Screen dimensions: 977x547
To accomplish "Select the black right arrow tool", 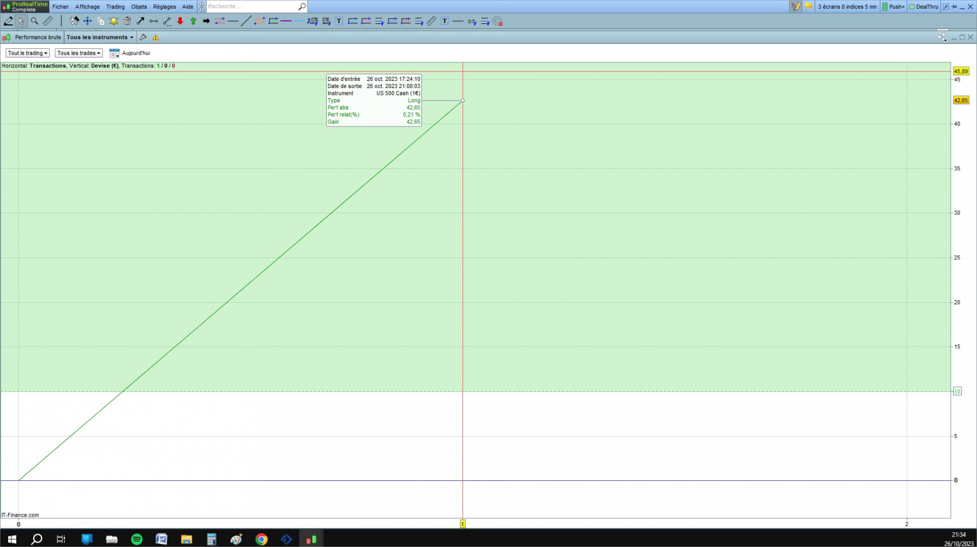I will pyautogui.click(x=206, y=21).
